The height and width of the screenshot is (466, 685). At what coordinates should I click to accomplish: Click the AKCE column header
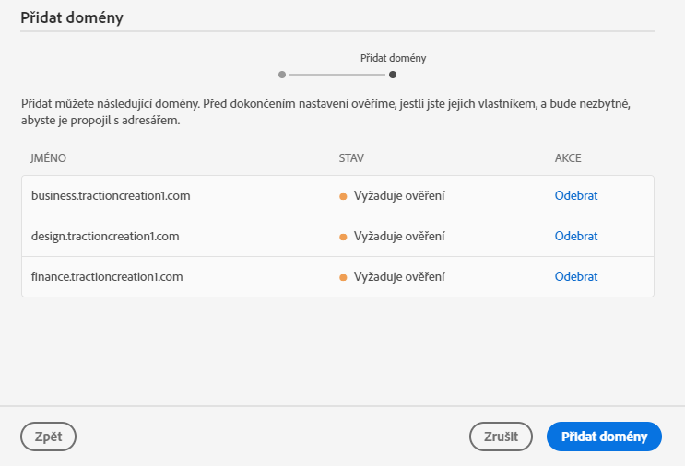568,158
